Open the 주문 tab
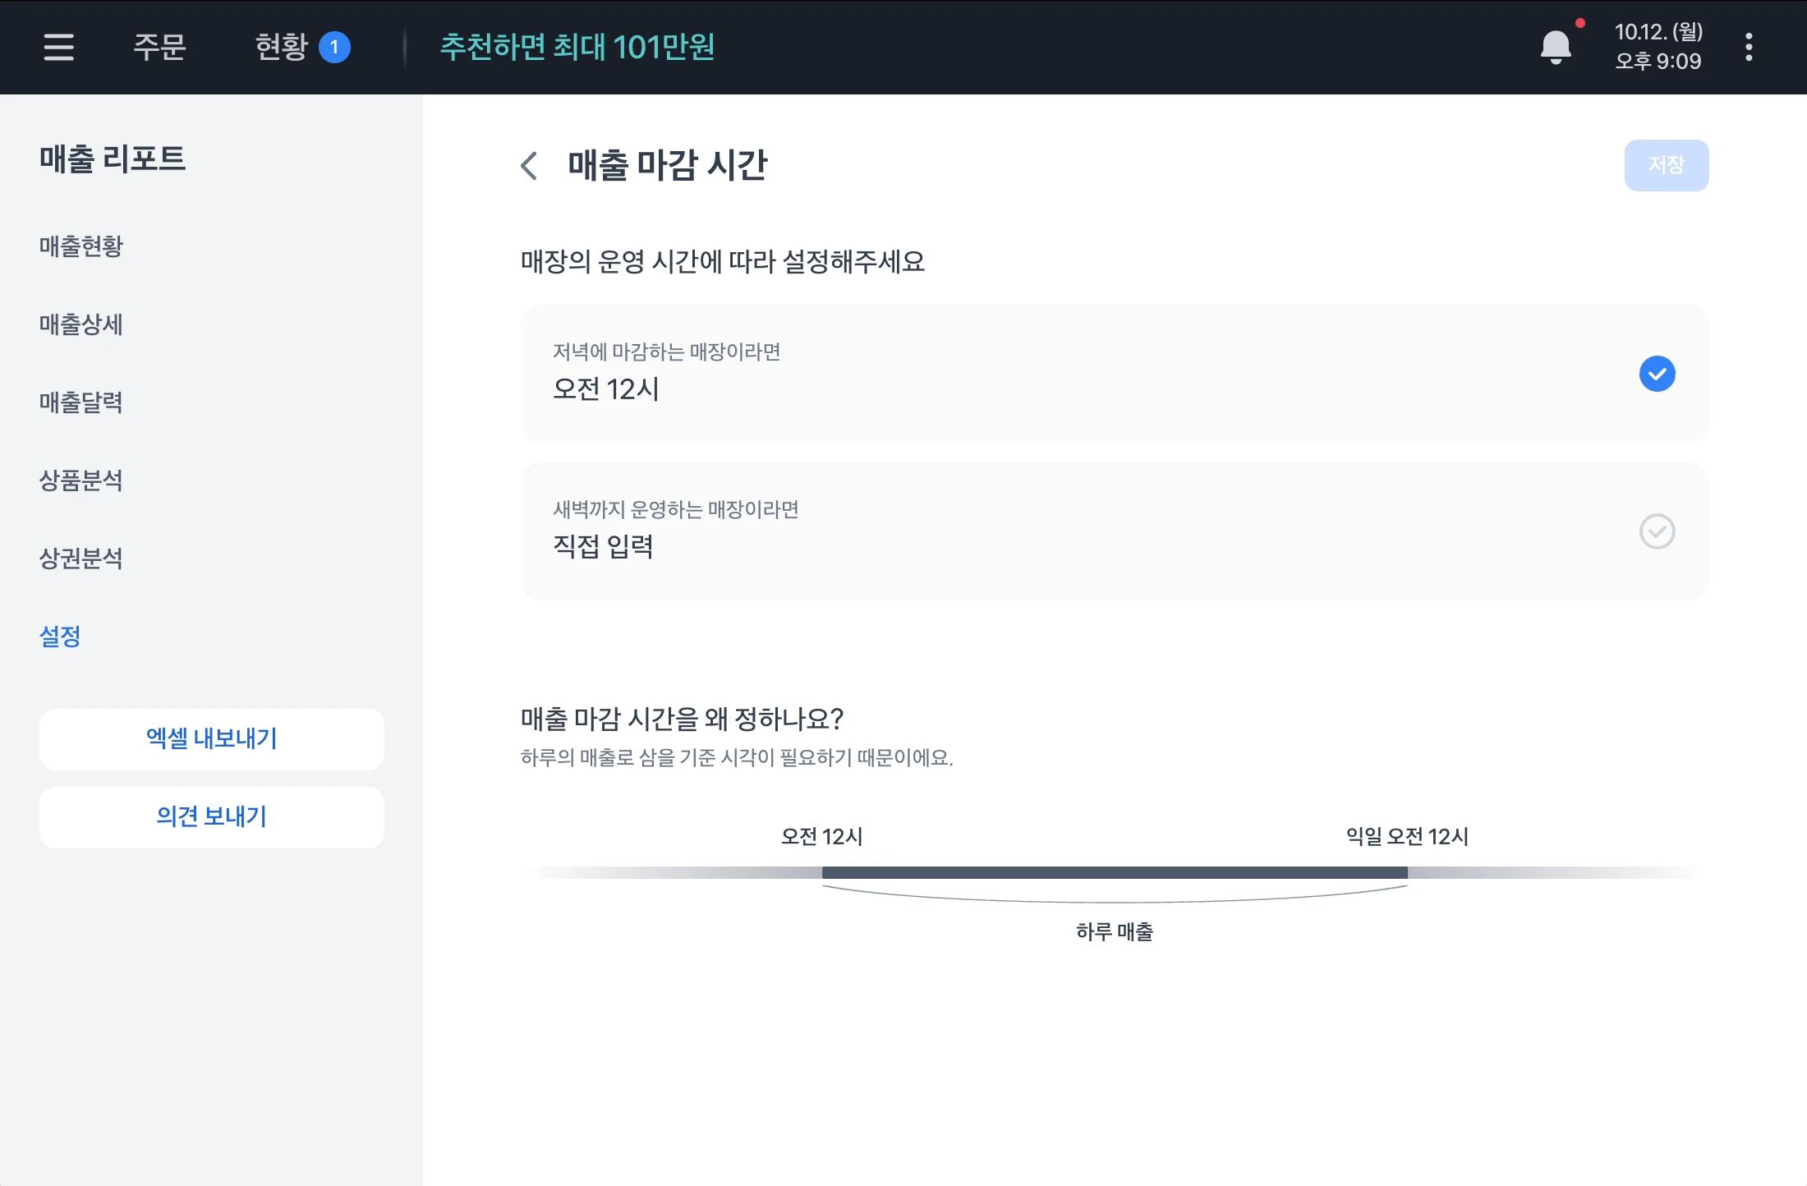This screenshot has width=1807, height=1186. pos(159,47)
